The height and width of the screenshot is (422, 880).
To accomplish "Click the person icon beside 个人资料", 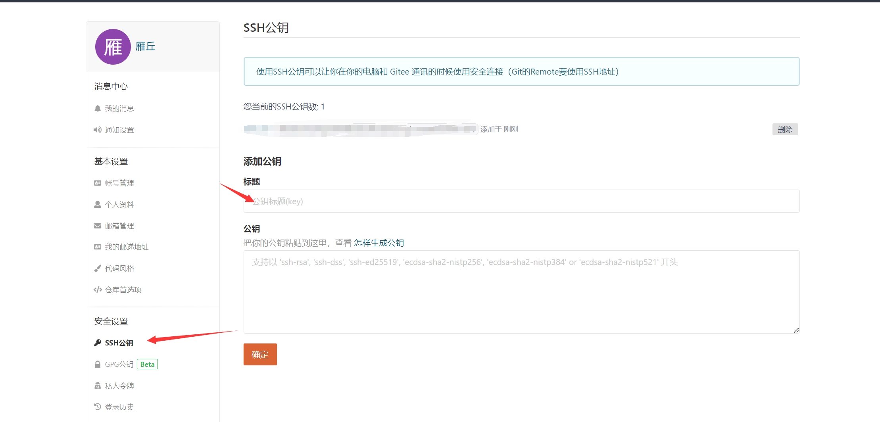I will point(98,204).
